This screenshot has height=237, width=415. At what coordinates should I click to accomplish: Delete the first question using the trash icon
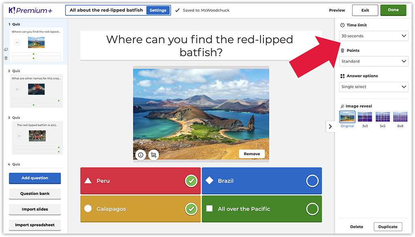click(6, 59)
